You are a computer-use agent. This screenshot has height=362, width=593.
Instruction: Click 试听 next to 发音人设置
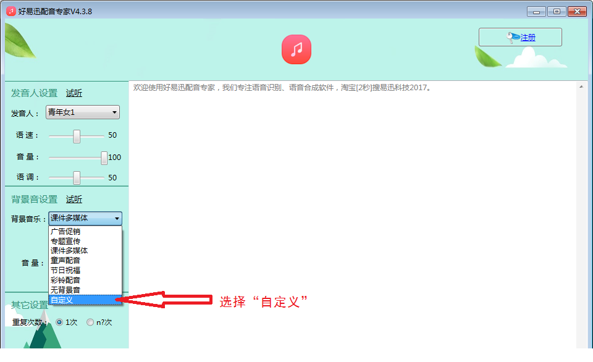[x=74, y=93]
